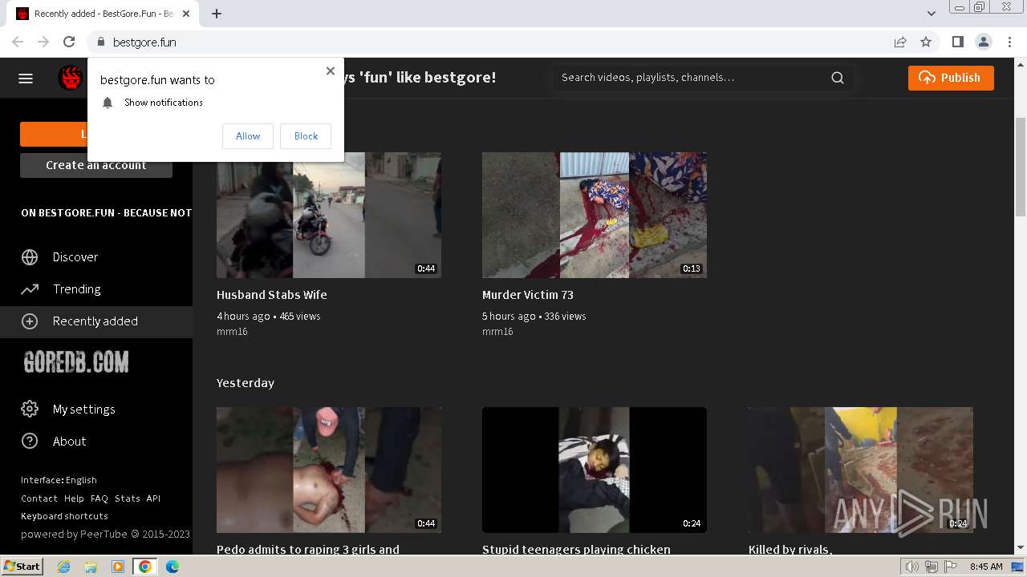Go forward in browser history

pos(43,42)
